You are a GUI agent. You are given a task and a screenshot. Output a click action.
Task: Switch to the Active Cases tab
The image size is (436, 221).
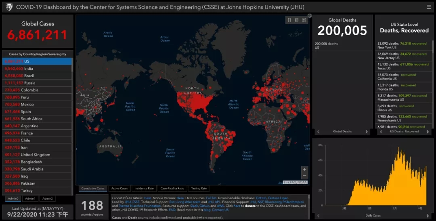pyautogui.click(x=119, y=188)
